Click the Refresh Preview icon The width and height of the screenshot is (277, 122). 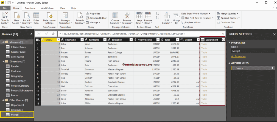(x=80, y=16)
